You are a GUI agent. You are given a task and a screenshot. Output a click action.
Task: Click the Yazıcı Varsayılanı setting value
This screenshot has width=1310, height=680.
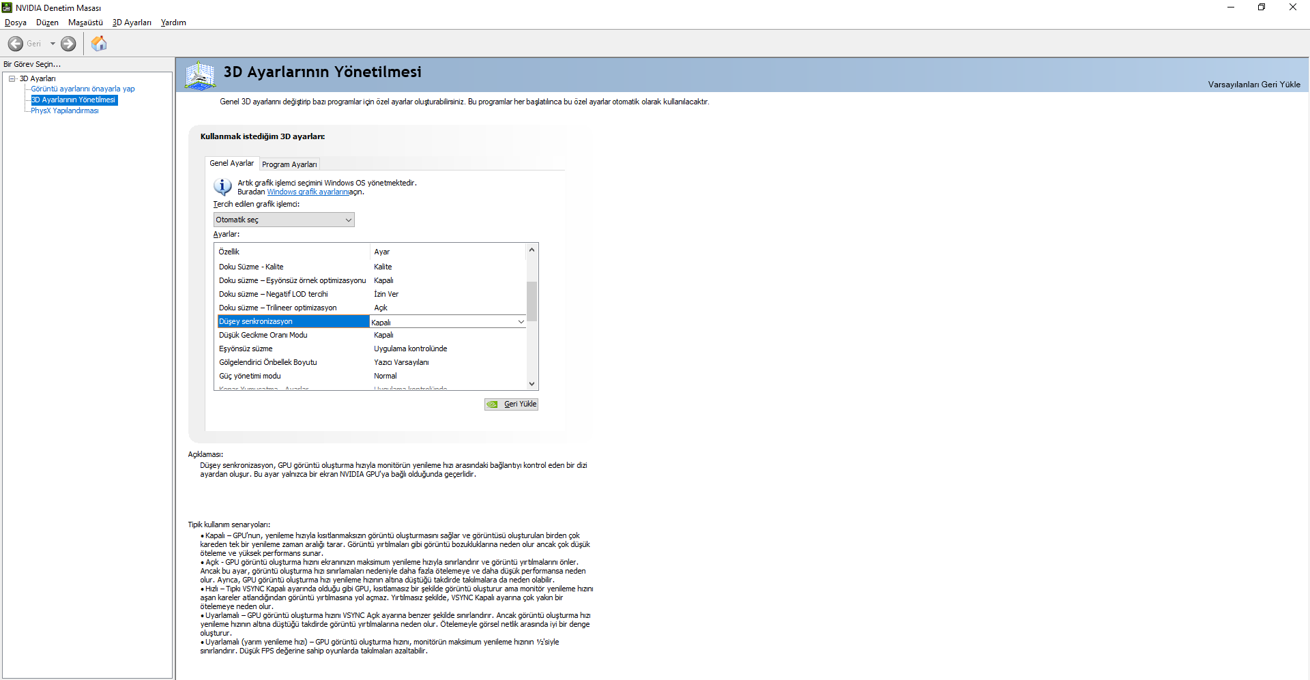(x=401, y=362)
